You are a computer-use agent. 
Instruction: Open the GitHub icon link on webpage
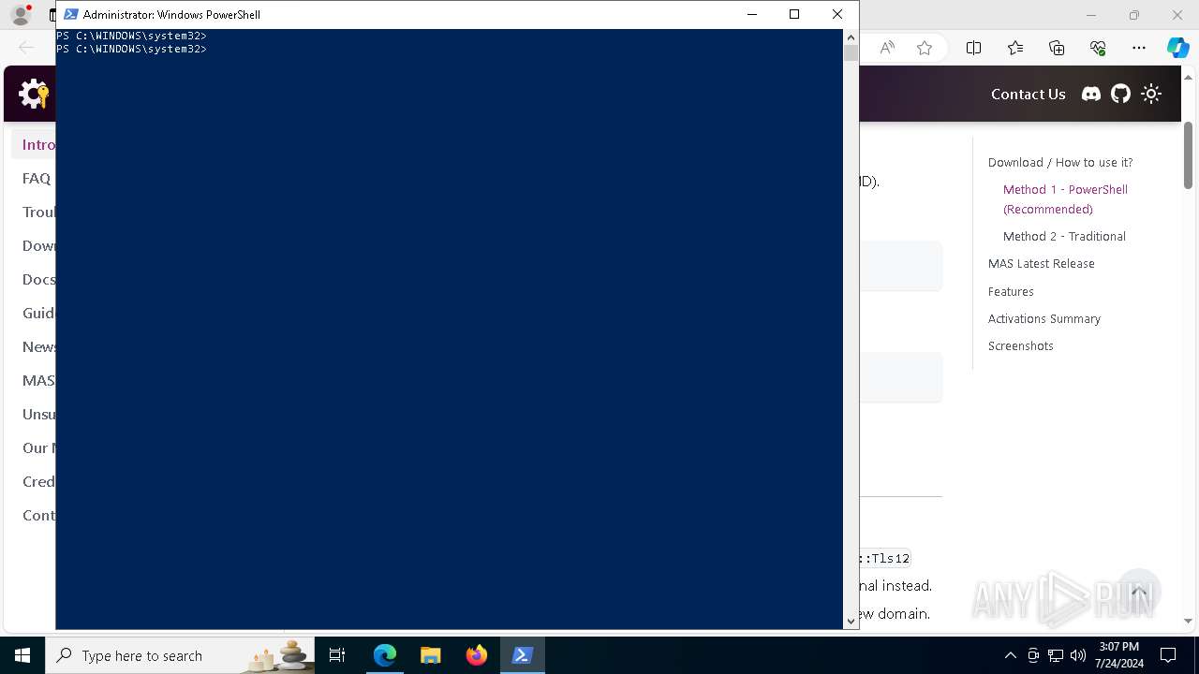(x=1121, y=94)
